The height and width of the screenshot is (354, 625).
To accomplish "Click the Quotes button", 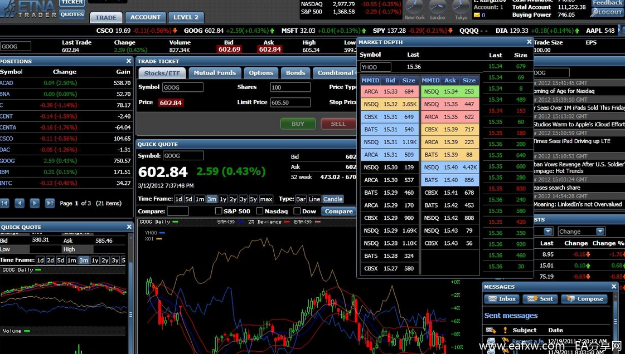I will (72, 14).
